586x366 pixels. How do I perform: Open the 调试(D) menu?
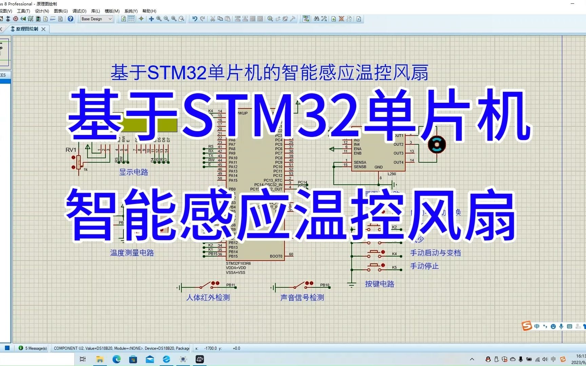[79, 11]
